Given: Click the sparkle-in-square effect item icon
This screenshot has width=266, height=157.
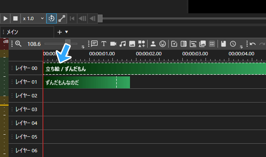Looking at the screenshot, I should click(174, 44).
